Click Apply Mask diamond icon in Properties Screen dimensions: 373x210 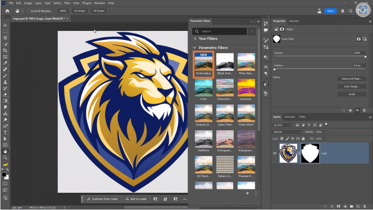(x=350, y=111)
